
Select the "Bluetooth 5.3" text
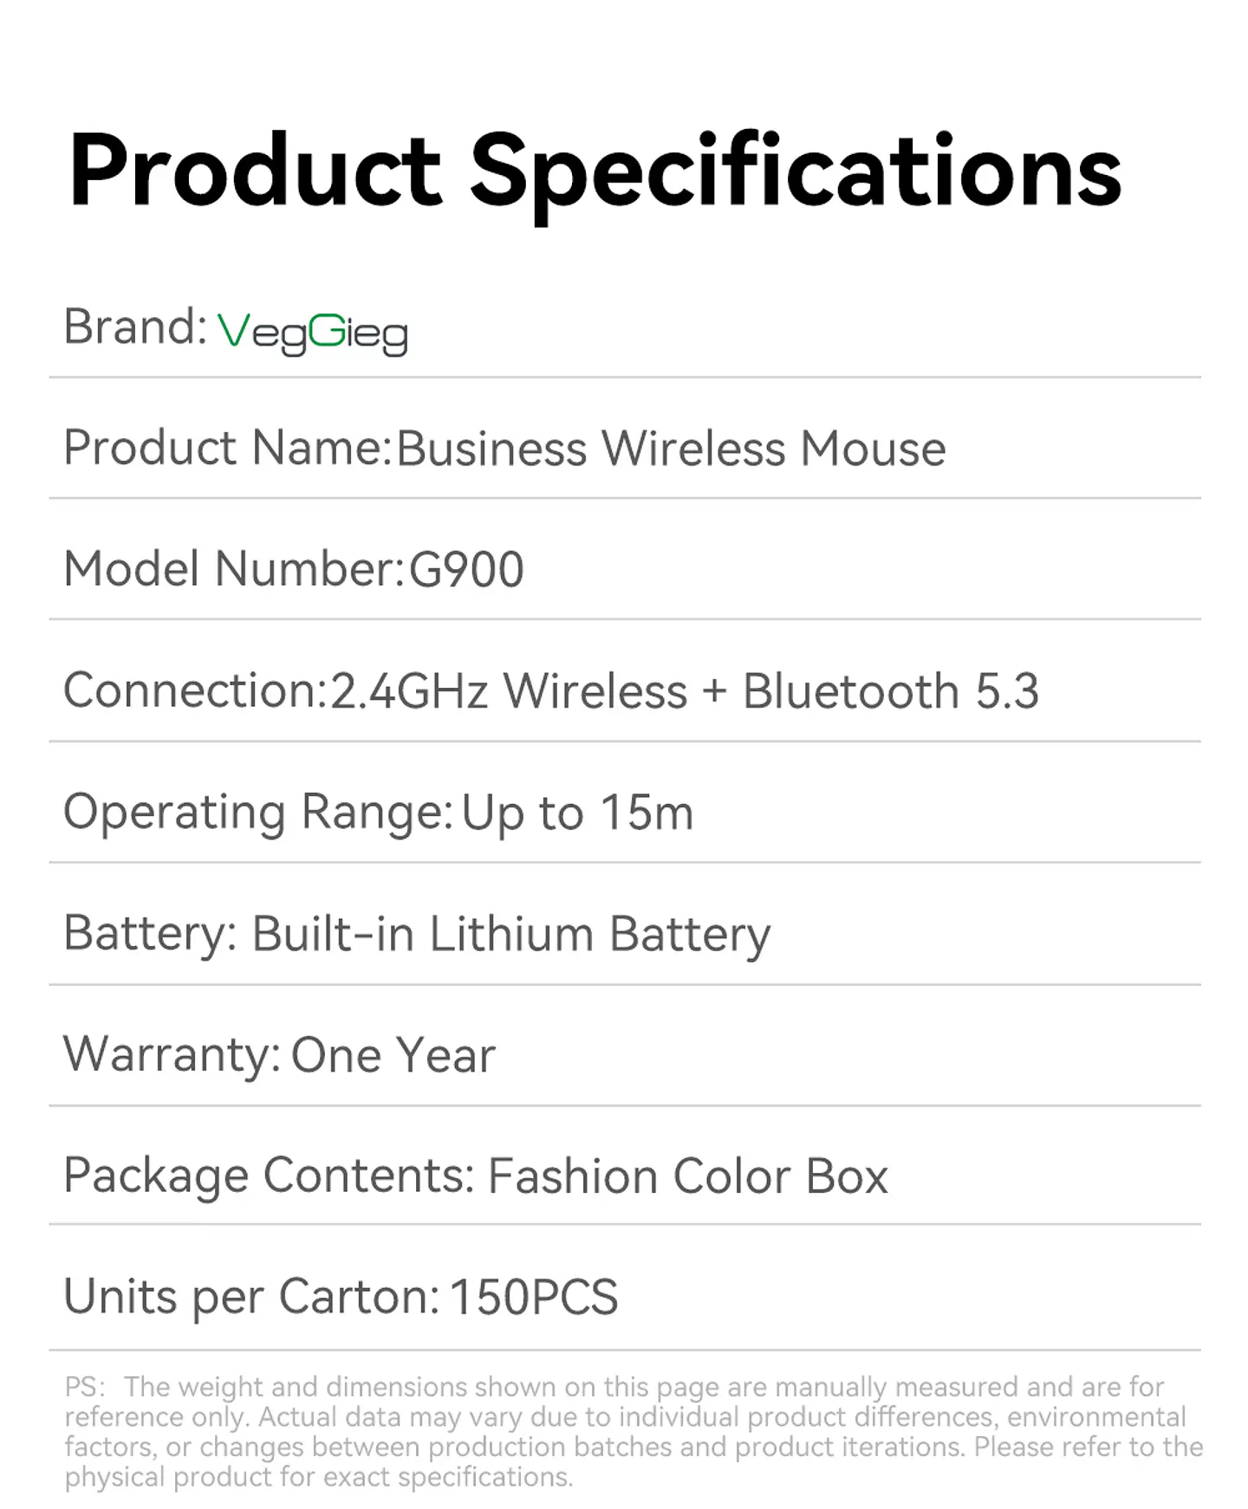tap(890, 691)
